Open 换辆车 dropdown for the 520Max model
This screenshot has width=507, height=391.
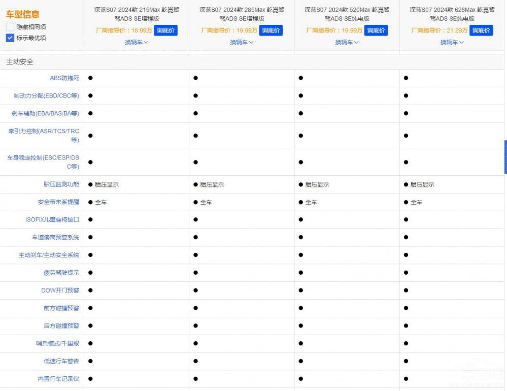[347, 42]
